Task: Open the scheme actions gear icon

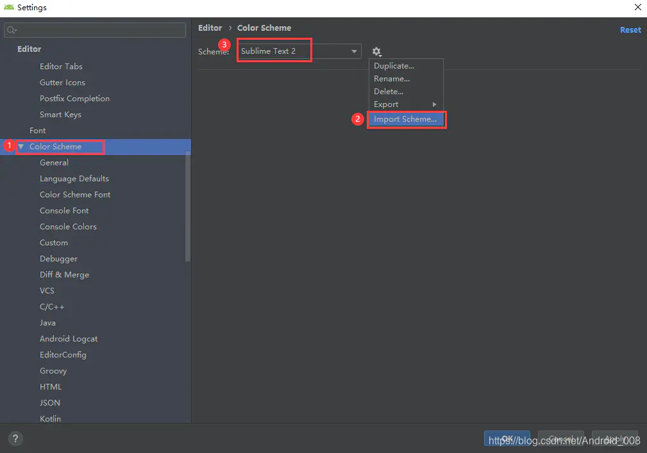Action: pos(376,51)
